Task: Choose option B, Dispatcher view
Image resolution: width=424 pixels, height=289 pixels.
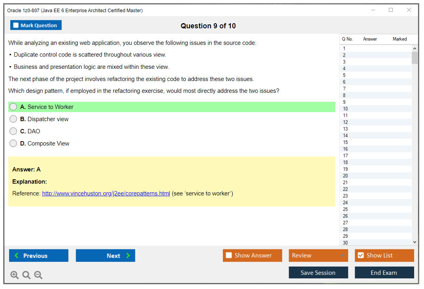Action: pyautogui.click(x=13, y=119)
